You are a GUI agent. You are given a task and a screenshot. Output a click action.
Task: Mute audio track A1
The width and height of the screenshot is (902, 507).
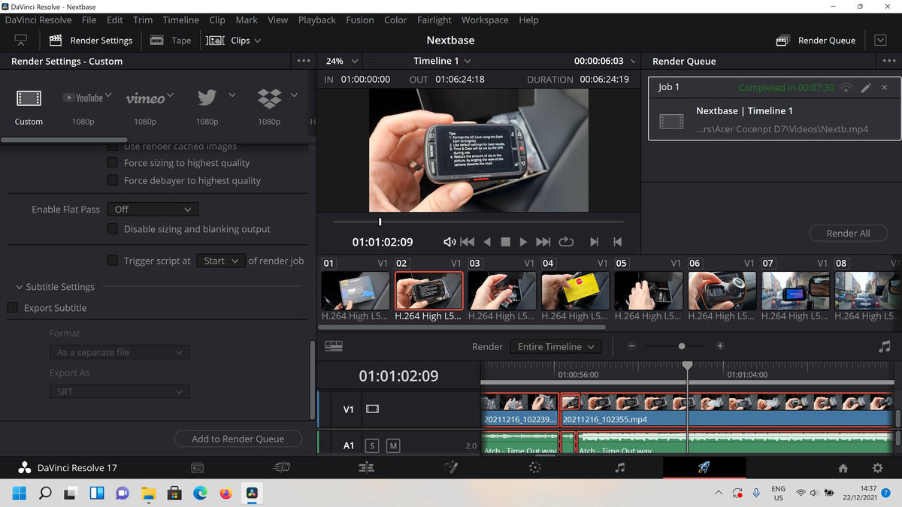point(393,445)
